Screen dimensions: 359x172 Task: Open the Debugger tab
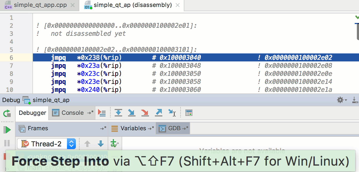(x=32, y=113)
